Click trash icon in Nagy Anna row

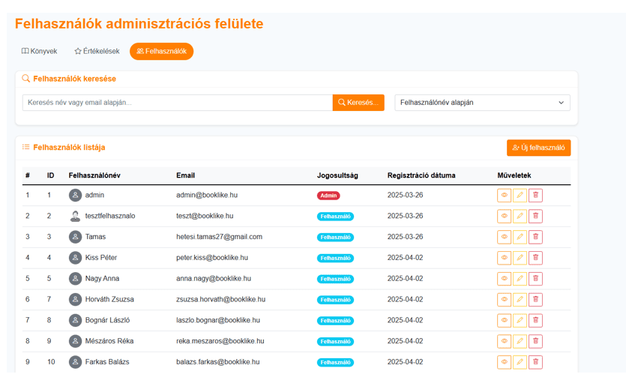click(x=535, y=279)
